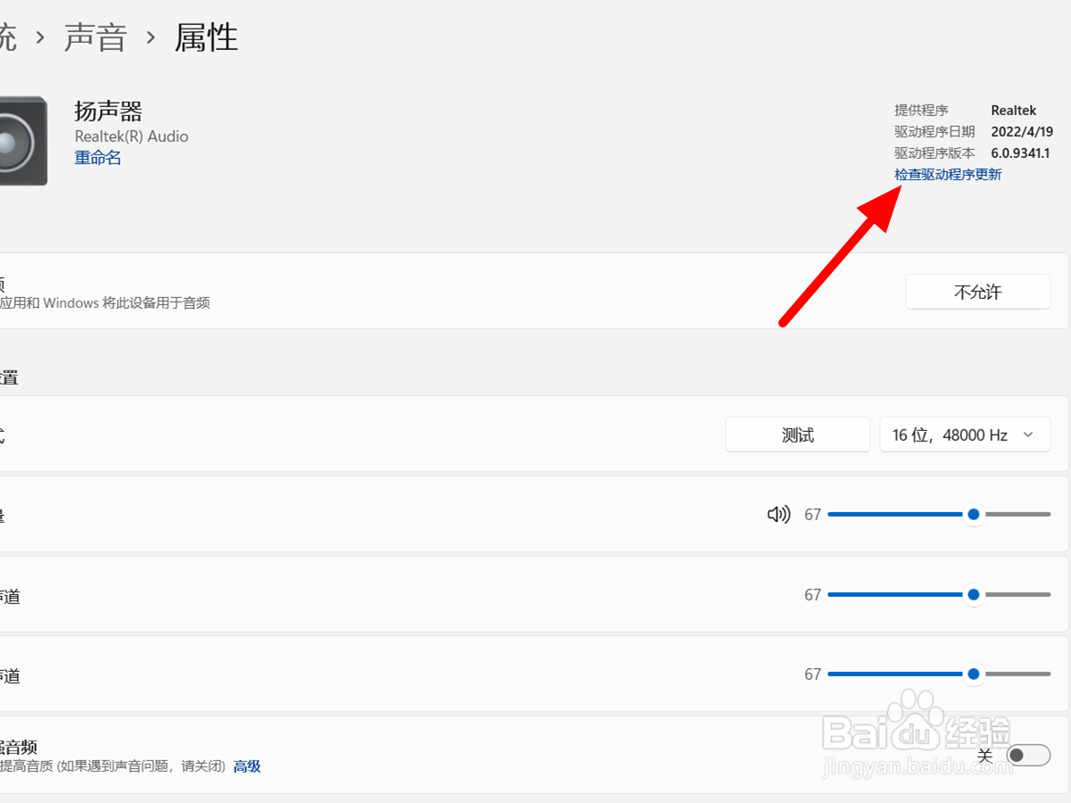Adjust the right channel volume slider

click(x=974, y=674)
